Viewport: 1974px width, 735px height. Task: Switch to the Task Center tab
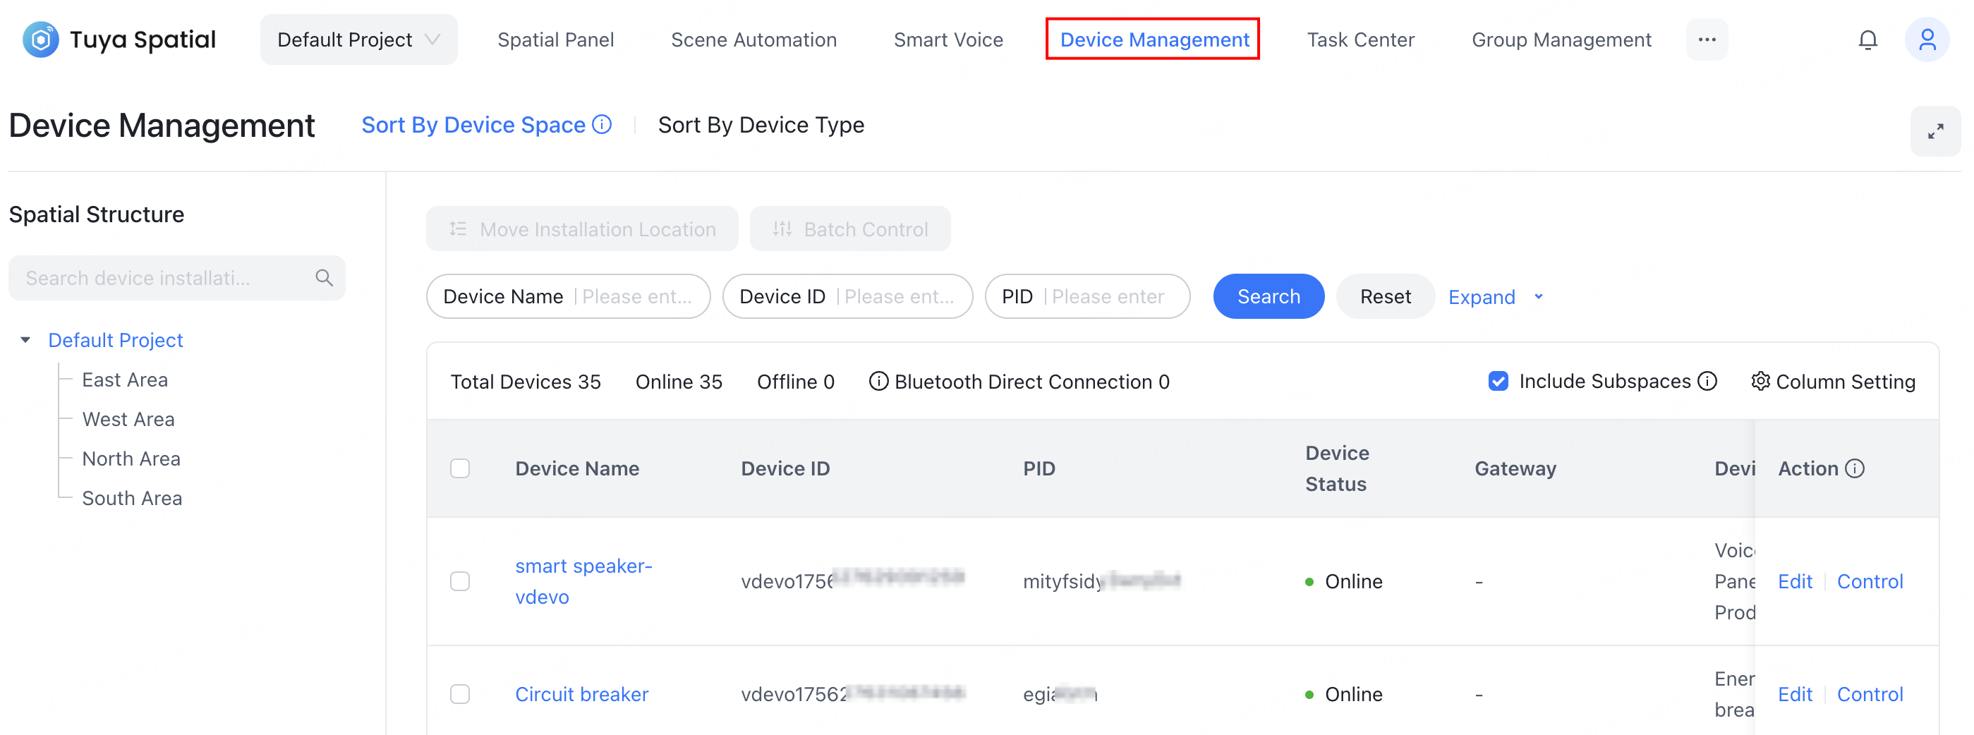pyautogui.click(x=1360, y=40)
